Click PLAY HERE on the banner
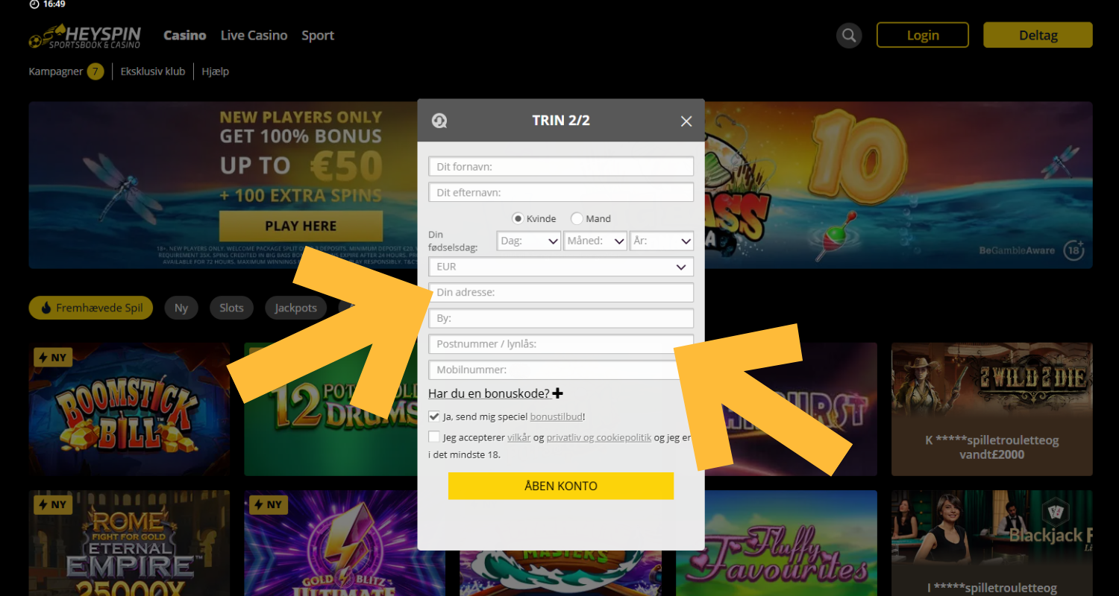Viewport: 1119px width, 596px height. pyautogui.click(x=301, y=226)
